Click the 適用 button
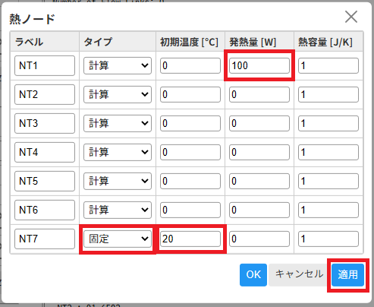Image resolution: width=374 pixels, height=307 pixels. [347, 275]
